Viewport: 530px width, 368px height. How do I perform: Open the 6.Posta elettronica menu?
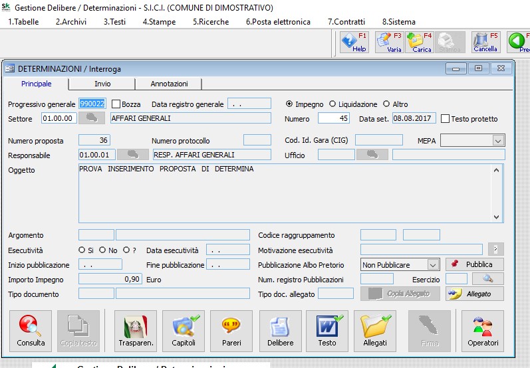[x=278, y=22]
